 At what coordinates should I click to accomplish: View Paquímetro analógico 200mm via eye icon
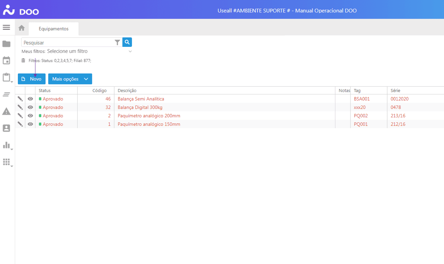click(x=30, y=116)
